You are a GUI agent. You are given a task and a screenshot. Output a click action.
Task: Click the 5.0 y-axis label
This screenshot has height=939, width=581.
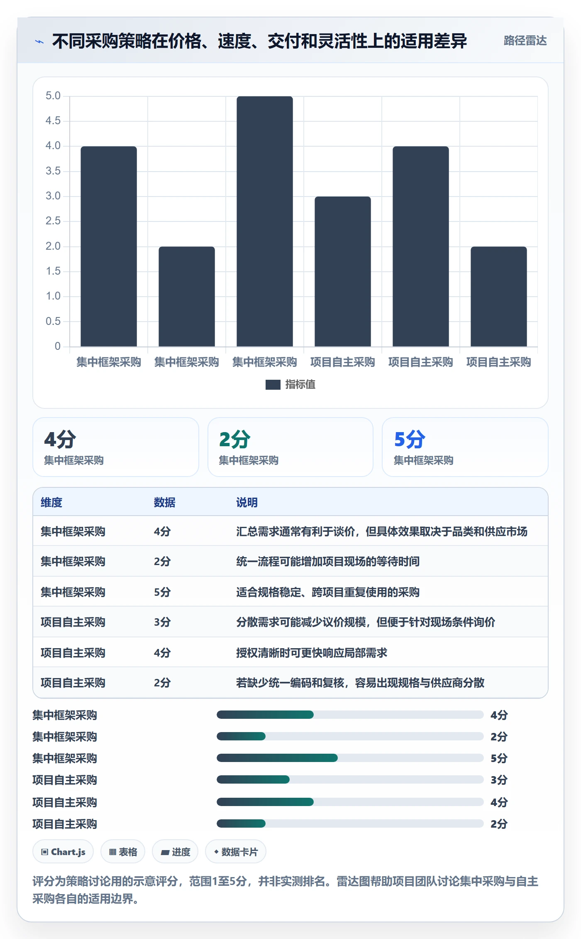point(53,96)
